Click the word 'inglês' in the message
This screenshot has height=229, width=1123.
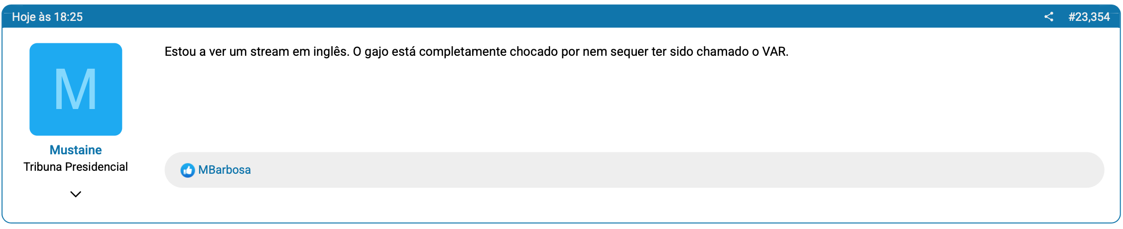coord(331,52)
